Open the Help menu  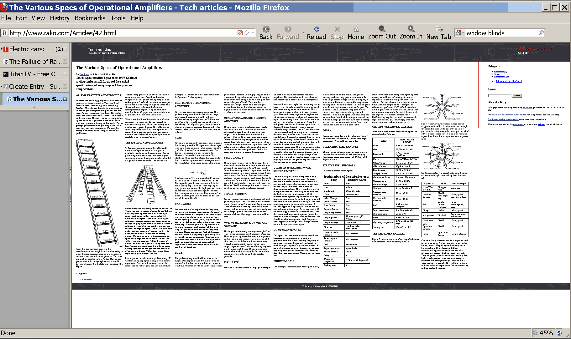pyautogui.click(x=137, y=18)
